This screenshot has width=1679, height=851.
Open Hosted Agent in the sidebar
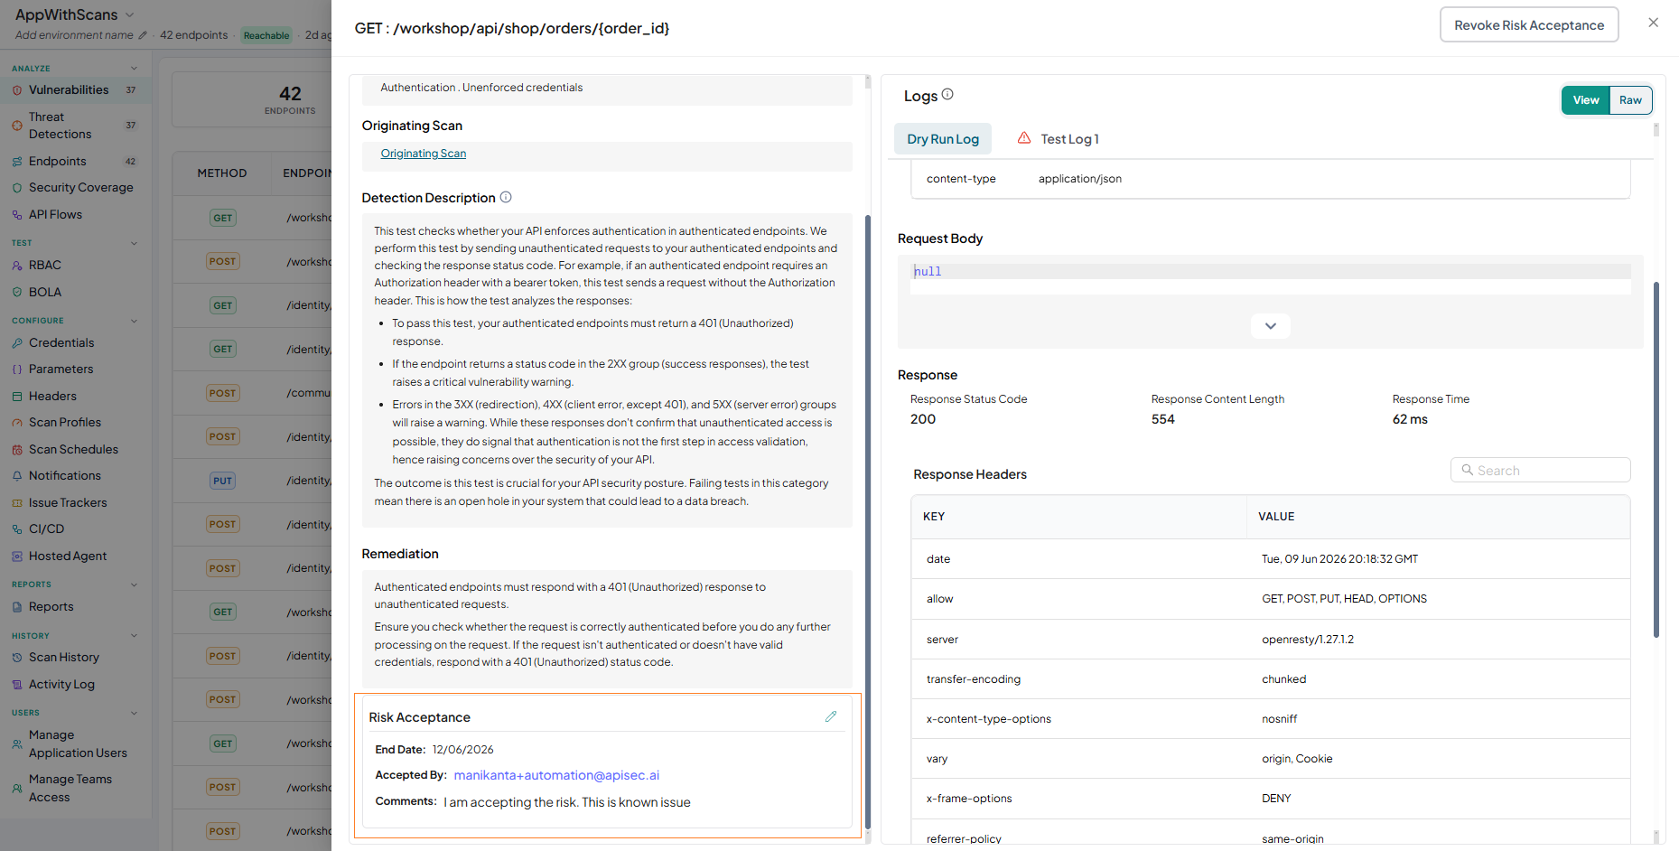(x=68, y=556)
